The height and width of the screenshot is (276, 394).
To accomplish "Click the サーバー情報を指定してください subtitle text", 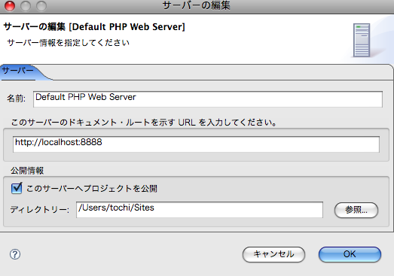I will [x=69, y=43].
